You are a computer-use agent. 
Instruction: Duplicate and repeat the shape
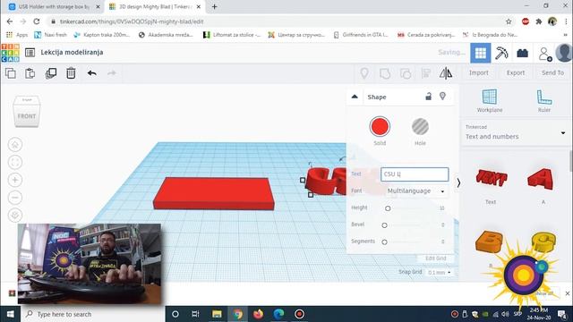pyautogui.click(x=51, y=73)
